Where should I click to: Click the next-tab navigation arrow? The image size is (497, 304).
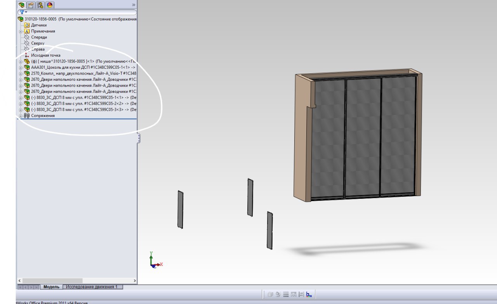[31, 287]
